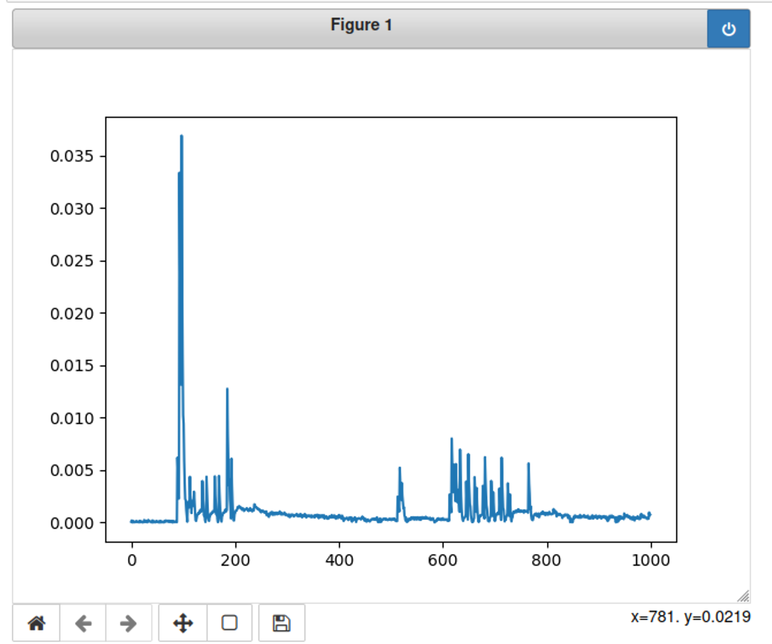The height and width of the screenshot is (644, 772).
Task: Click the 1000 tick label on the x-axis
Action: tap(651, 560)
